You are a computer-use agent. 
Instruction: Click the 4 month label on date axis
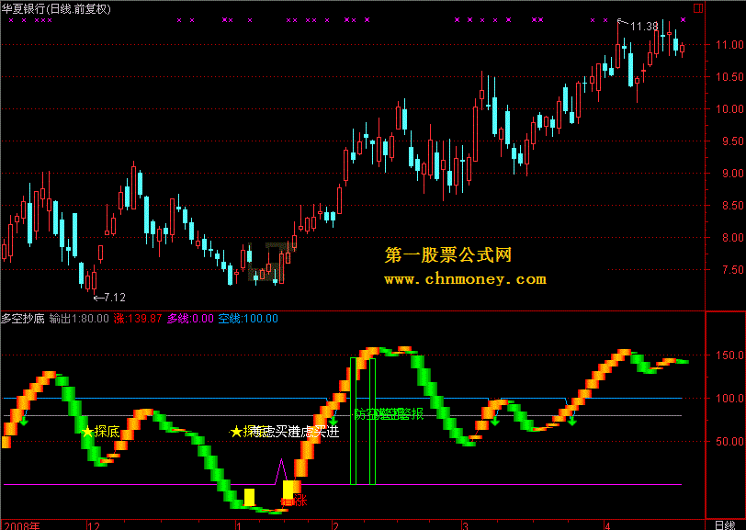(x=607, y=525)
